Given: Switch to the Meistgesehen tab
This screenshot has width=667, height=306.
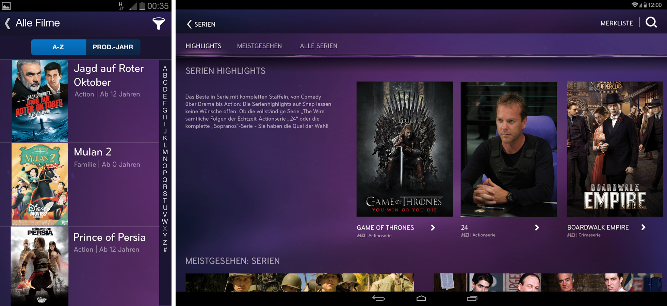Looking at the screenshot, I should [259, 46].
